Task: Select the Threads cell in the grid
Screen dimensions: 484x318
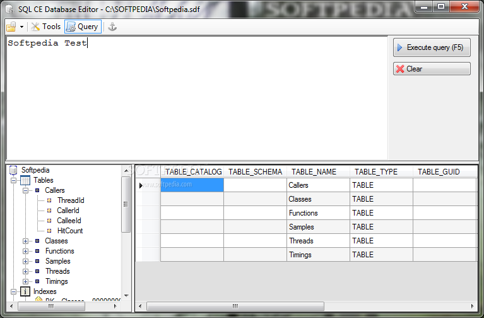Action: click(x=318, y=241)
